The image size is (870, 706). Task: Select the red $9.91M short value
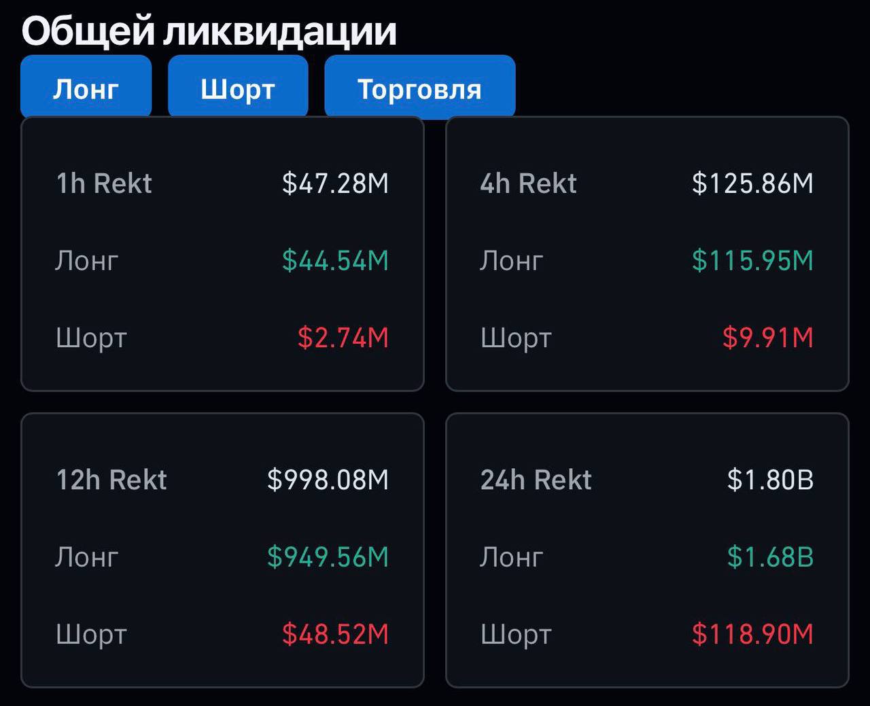coord(769,337)
